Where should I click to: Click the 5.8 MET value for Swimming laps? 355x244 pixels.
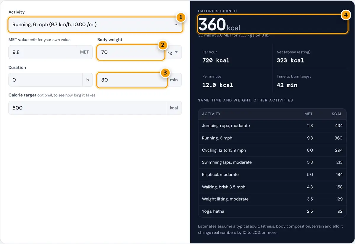click(x=310, y=162)
